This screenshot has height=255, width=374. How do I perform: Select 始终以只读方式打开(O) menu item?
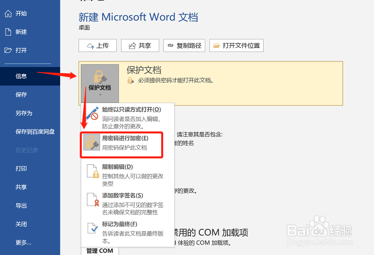pyautogui.click(x=127, y=118)
